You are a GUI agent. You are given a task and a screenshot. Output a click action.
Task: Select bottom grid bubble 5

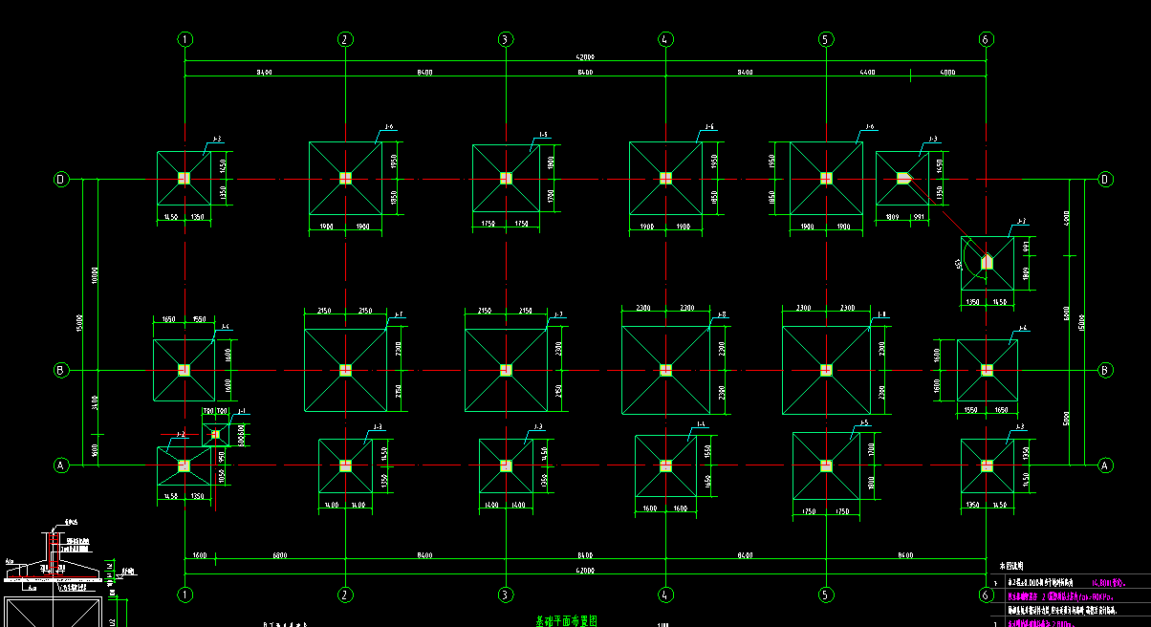825,595
